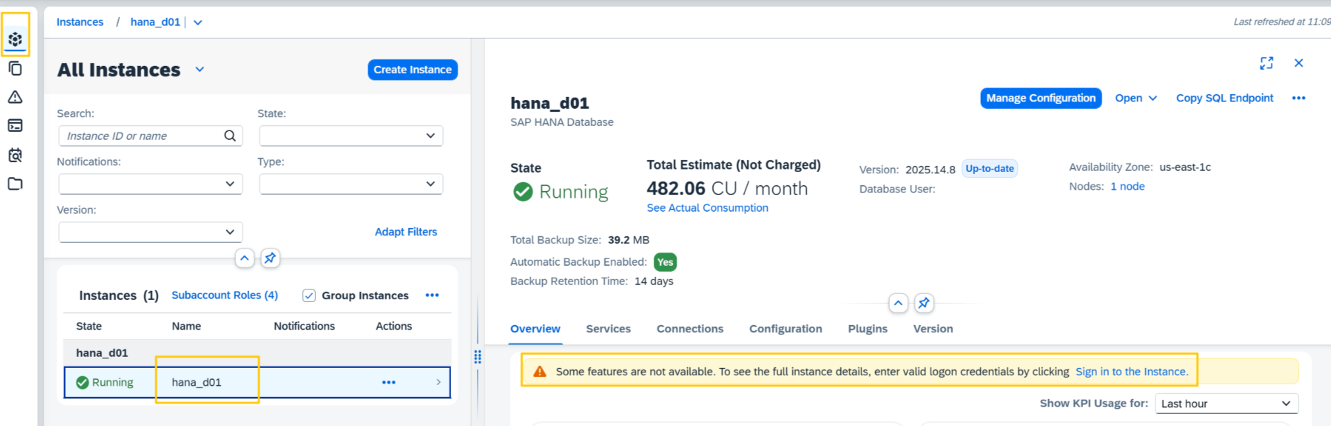The width and height of the screenshot is (1331, 426).
Task: Collapse the filter bar header
Action: pyautogui.click(x=244, y=258)
